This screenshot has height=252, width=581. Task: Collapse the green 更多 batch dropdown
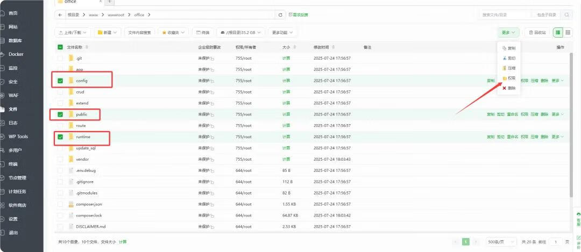508,33
